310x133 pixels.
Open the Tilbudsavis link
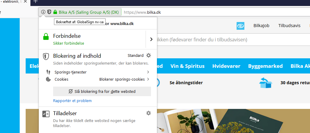coord(289,26)
